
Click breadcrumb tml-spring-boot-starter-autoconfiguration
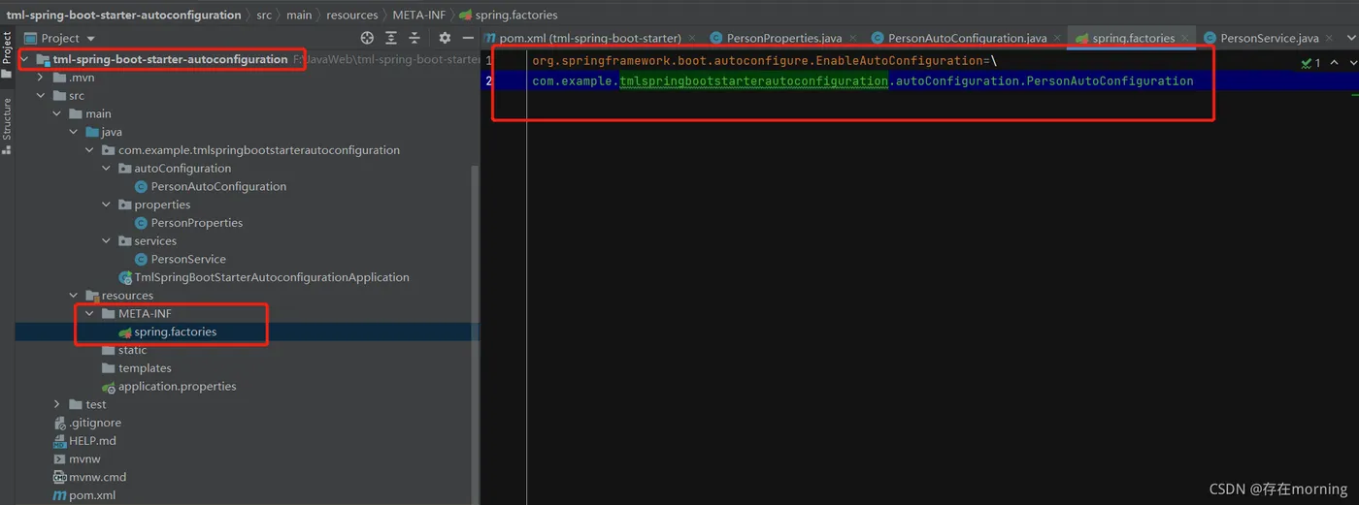click(x=124, y=15)
